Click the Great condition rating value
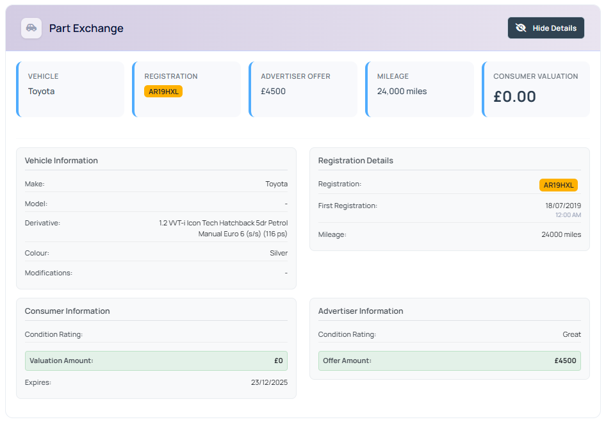Screen dimensions: 606x422 [x=571, y=334]
